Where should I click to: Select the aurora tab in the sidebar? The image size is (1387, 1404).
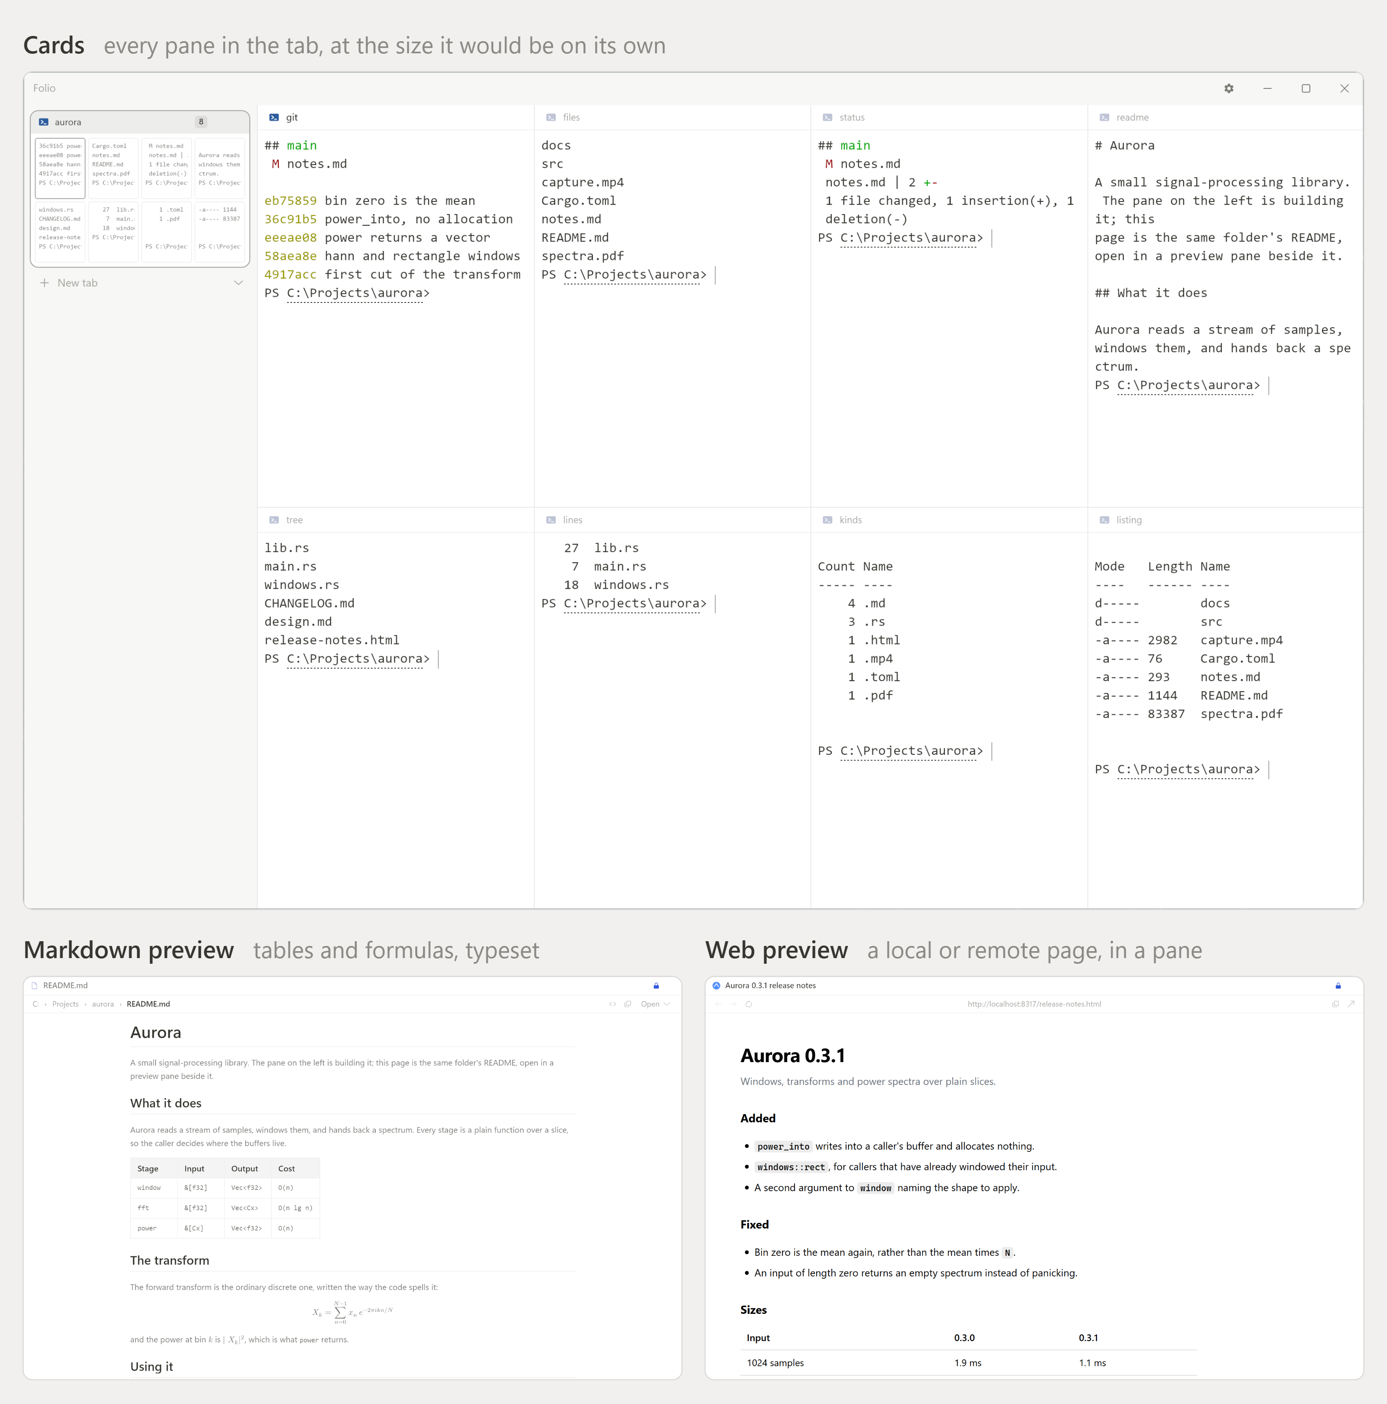coord(140,122)
